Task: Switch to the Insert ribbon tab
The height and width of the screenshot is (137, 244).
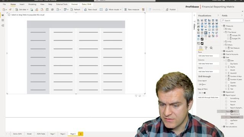Action: (22, 4)
